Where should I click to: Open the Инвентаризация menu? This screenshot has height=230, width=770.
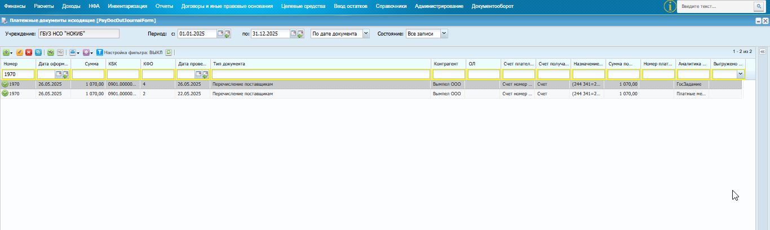click(127, 6)
